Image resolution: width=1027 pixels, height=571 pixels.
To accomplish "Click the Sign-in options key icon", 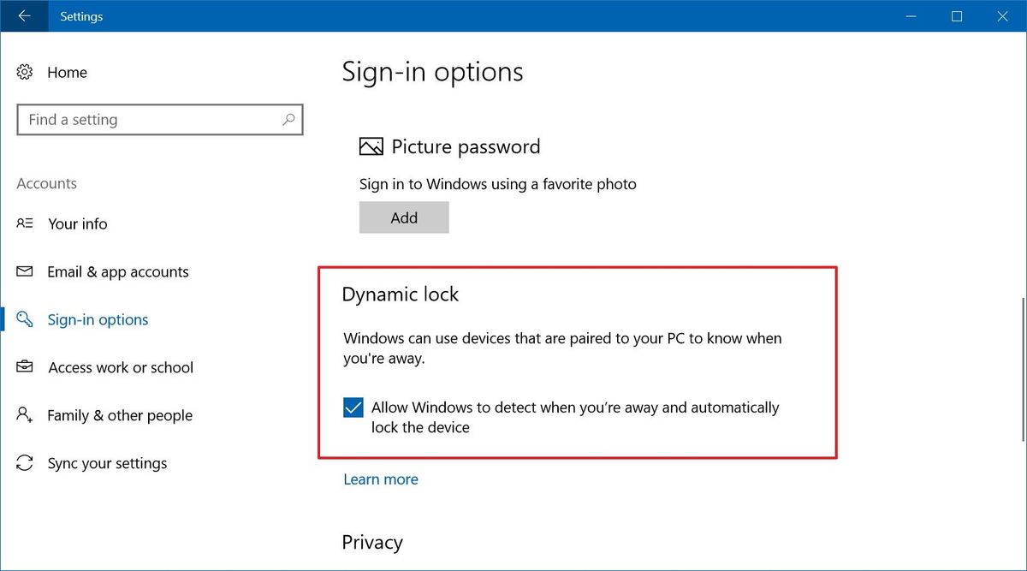I will tap(24, 319).
